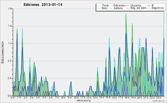Click the dark line swatch beside IP
The width and height of the screenshot is (167, 103).
(x=149, y=6)
